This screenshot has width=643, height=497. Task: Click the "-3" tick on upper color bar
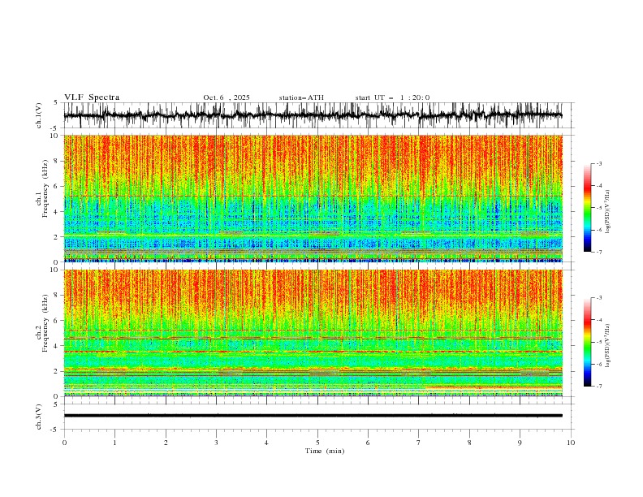tap(598, 163)
